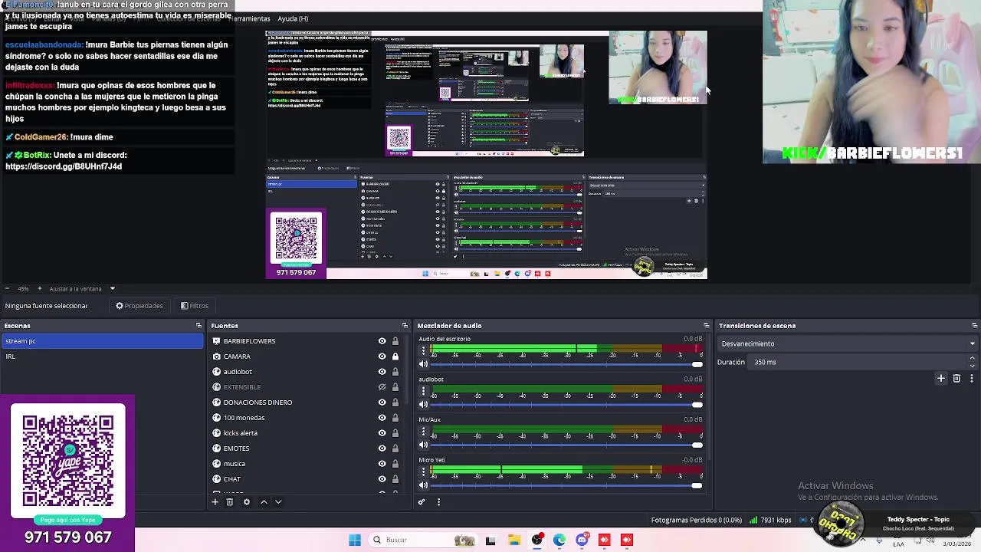Add a new source with the plus icon
This screenshot has width=981, height=552.
coord(215,502)
